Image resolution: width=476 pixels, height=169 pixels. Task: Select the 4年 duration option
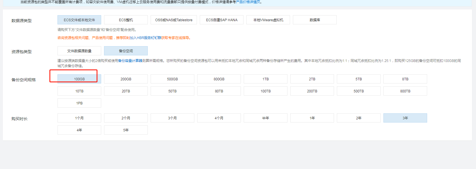79,130
